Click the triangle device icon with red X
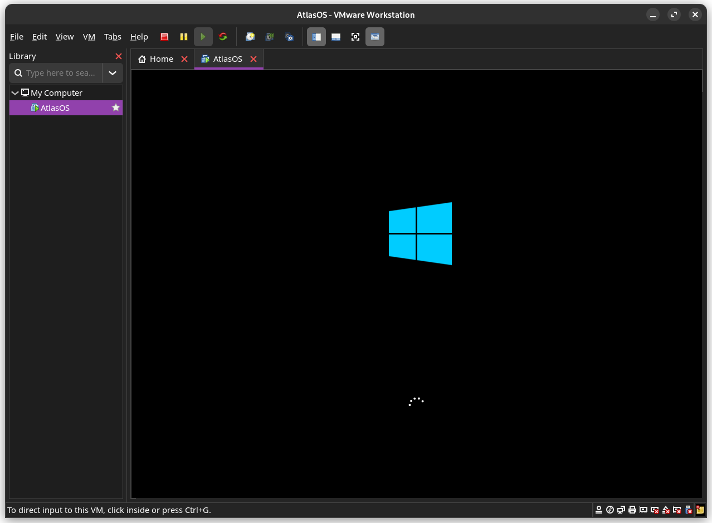The width and height of the screenshot is (712, 523). click(x=666, y=510)
